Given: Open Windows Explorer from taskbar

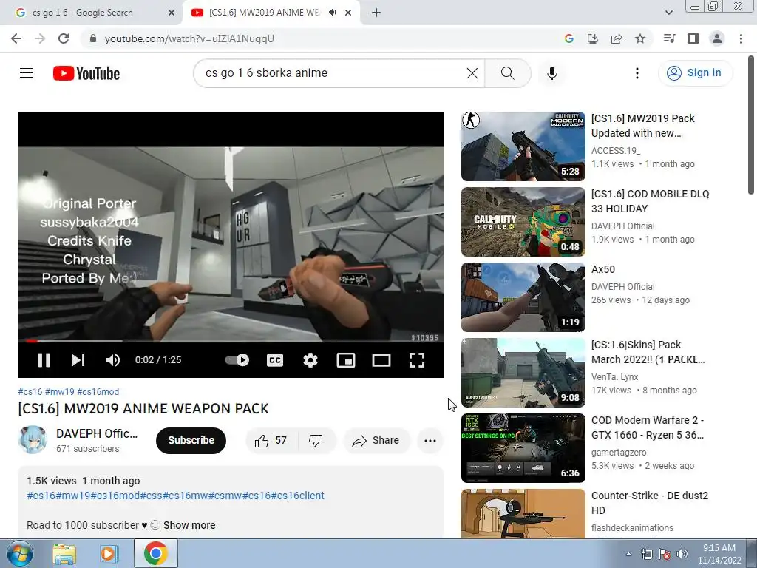Looking at the screenshot, I should pos(64,554).
